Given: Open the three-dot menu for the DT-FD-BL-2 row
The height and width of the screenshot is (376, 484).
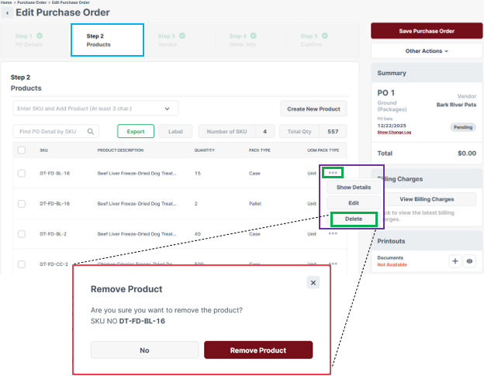Looking at the screenshot, I should coord(333,233).
